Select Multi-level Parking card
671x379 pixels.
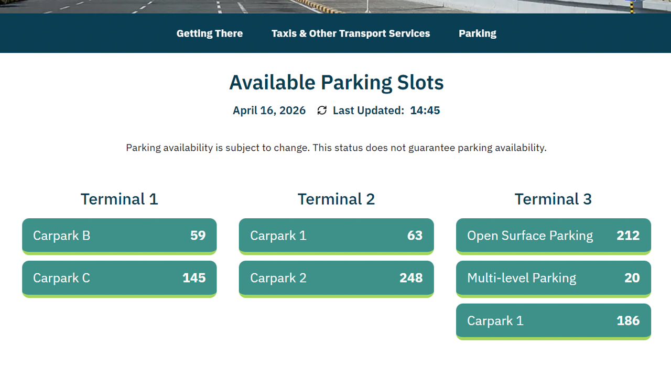pos(553,278)
